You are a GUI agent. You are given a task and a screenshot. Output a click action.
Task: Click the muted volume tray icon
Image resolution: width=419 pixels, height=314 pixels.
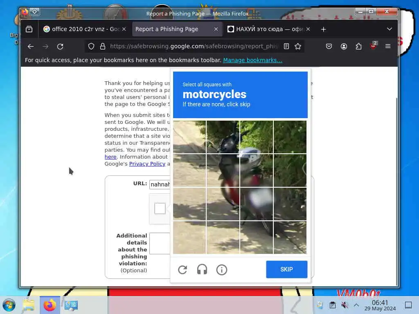[x=345, y=305]
